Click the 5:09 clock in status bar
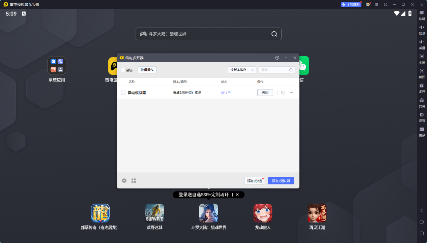The image size is (427, 243). 11,14
